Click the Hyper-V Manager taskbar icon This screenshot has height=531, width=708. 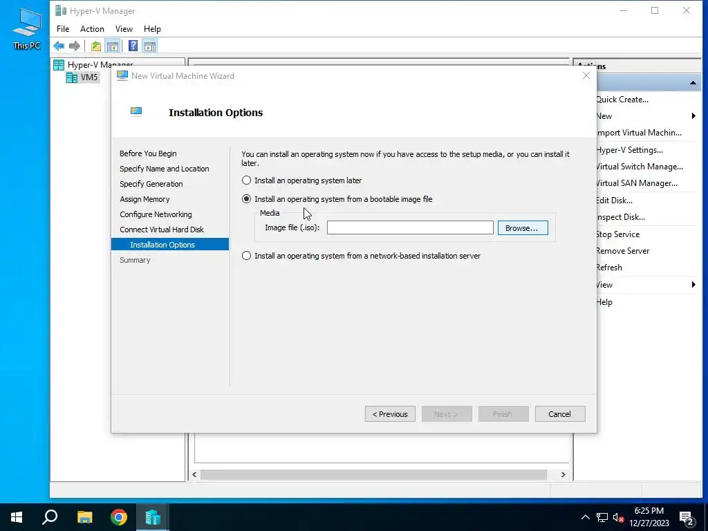click(x=153, y=517)
